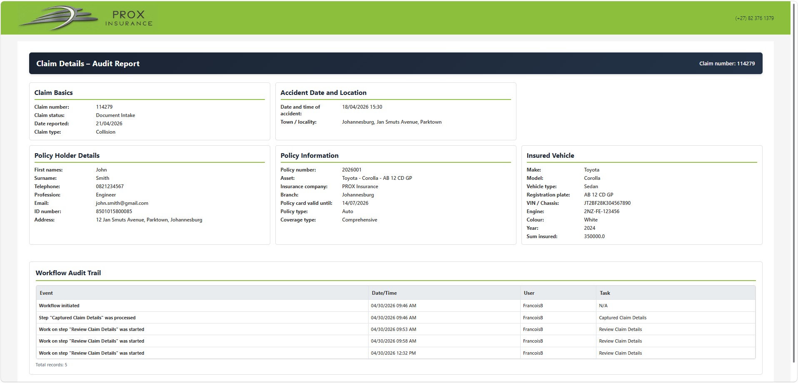This screenshot has width=798, height=383.
Task: Click insurance company PROX Insurance value
Action: pyautogui.click(x=360, y=187)
